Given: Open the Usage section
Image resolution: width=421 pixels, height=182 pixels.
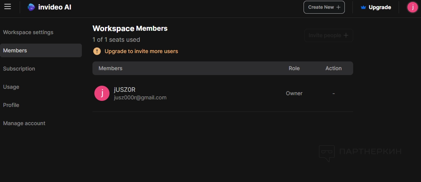Looking at the screenshot, I should (x=11, y=87).
